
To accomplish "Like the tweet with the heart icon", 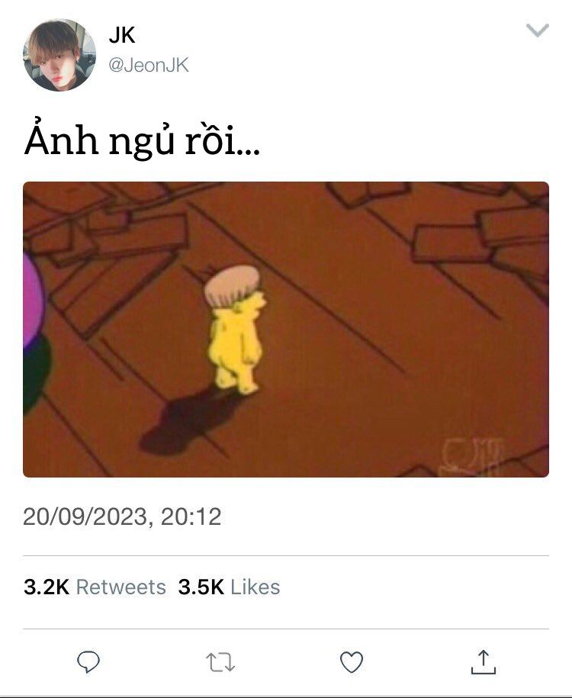I will 352,662.
